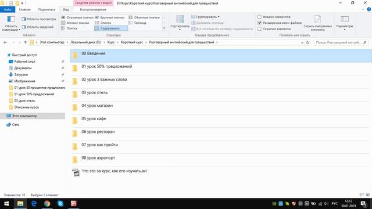Enable Hidden items checkbox
Screen dimensions: 372x209
point(259,28)
